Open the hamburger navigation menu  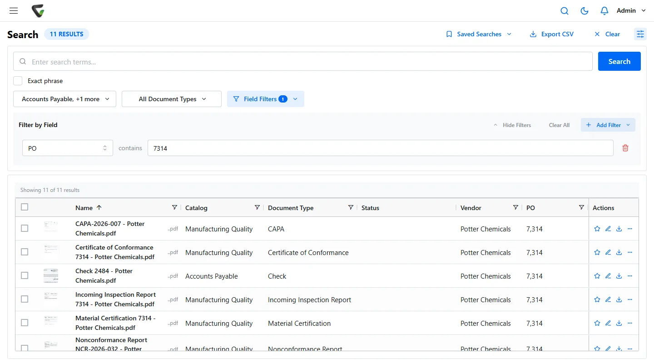[x=14, y=10]
